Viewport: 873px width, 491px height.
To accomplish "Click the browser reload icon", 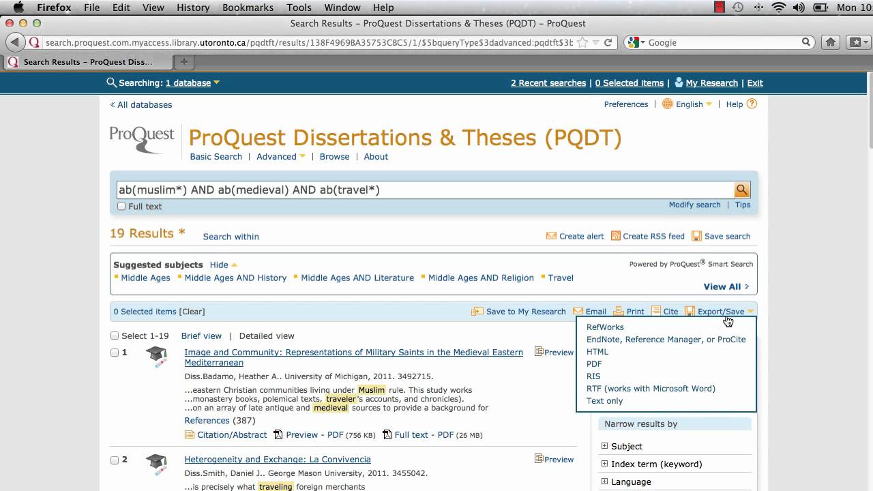I will click(x=608, y=42).
